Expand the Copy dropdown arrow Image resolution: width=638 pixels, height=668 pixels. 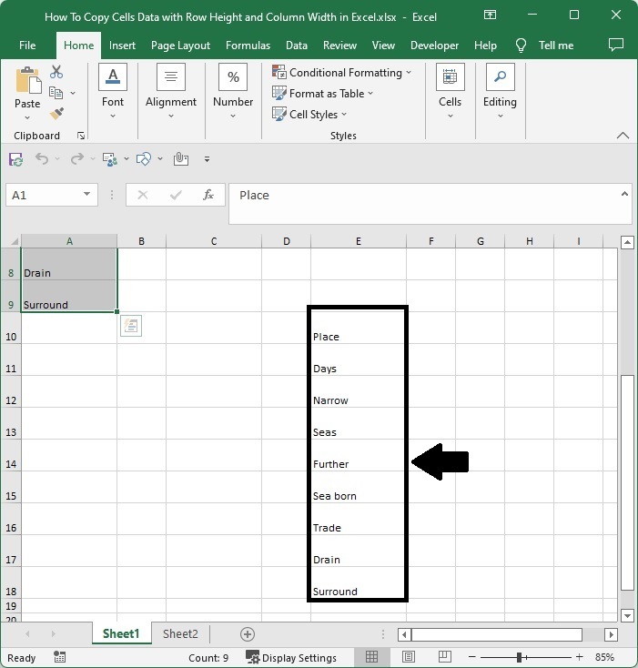click(x=73, y=93)
